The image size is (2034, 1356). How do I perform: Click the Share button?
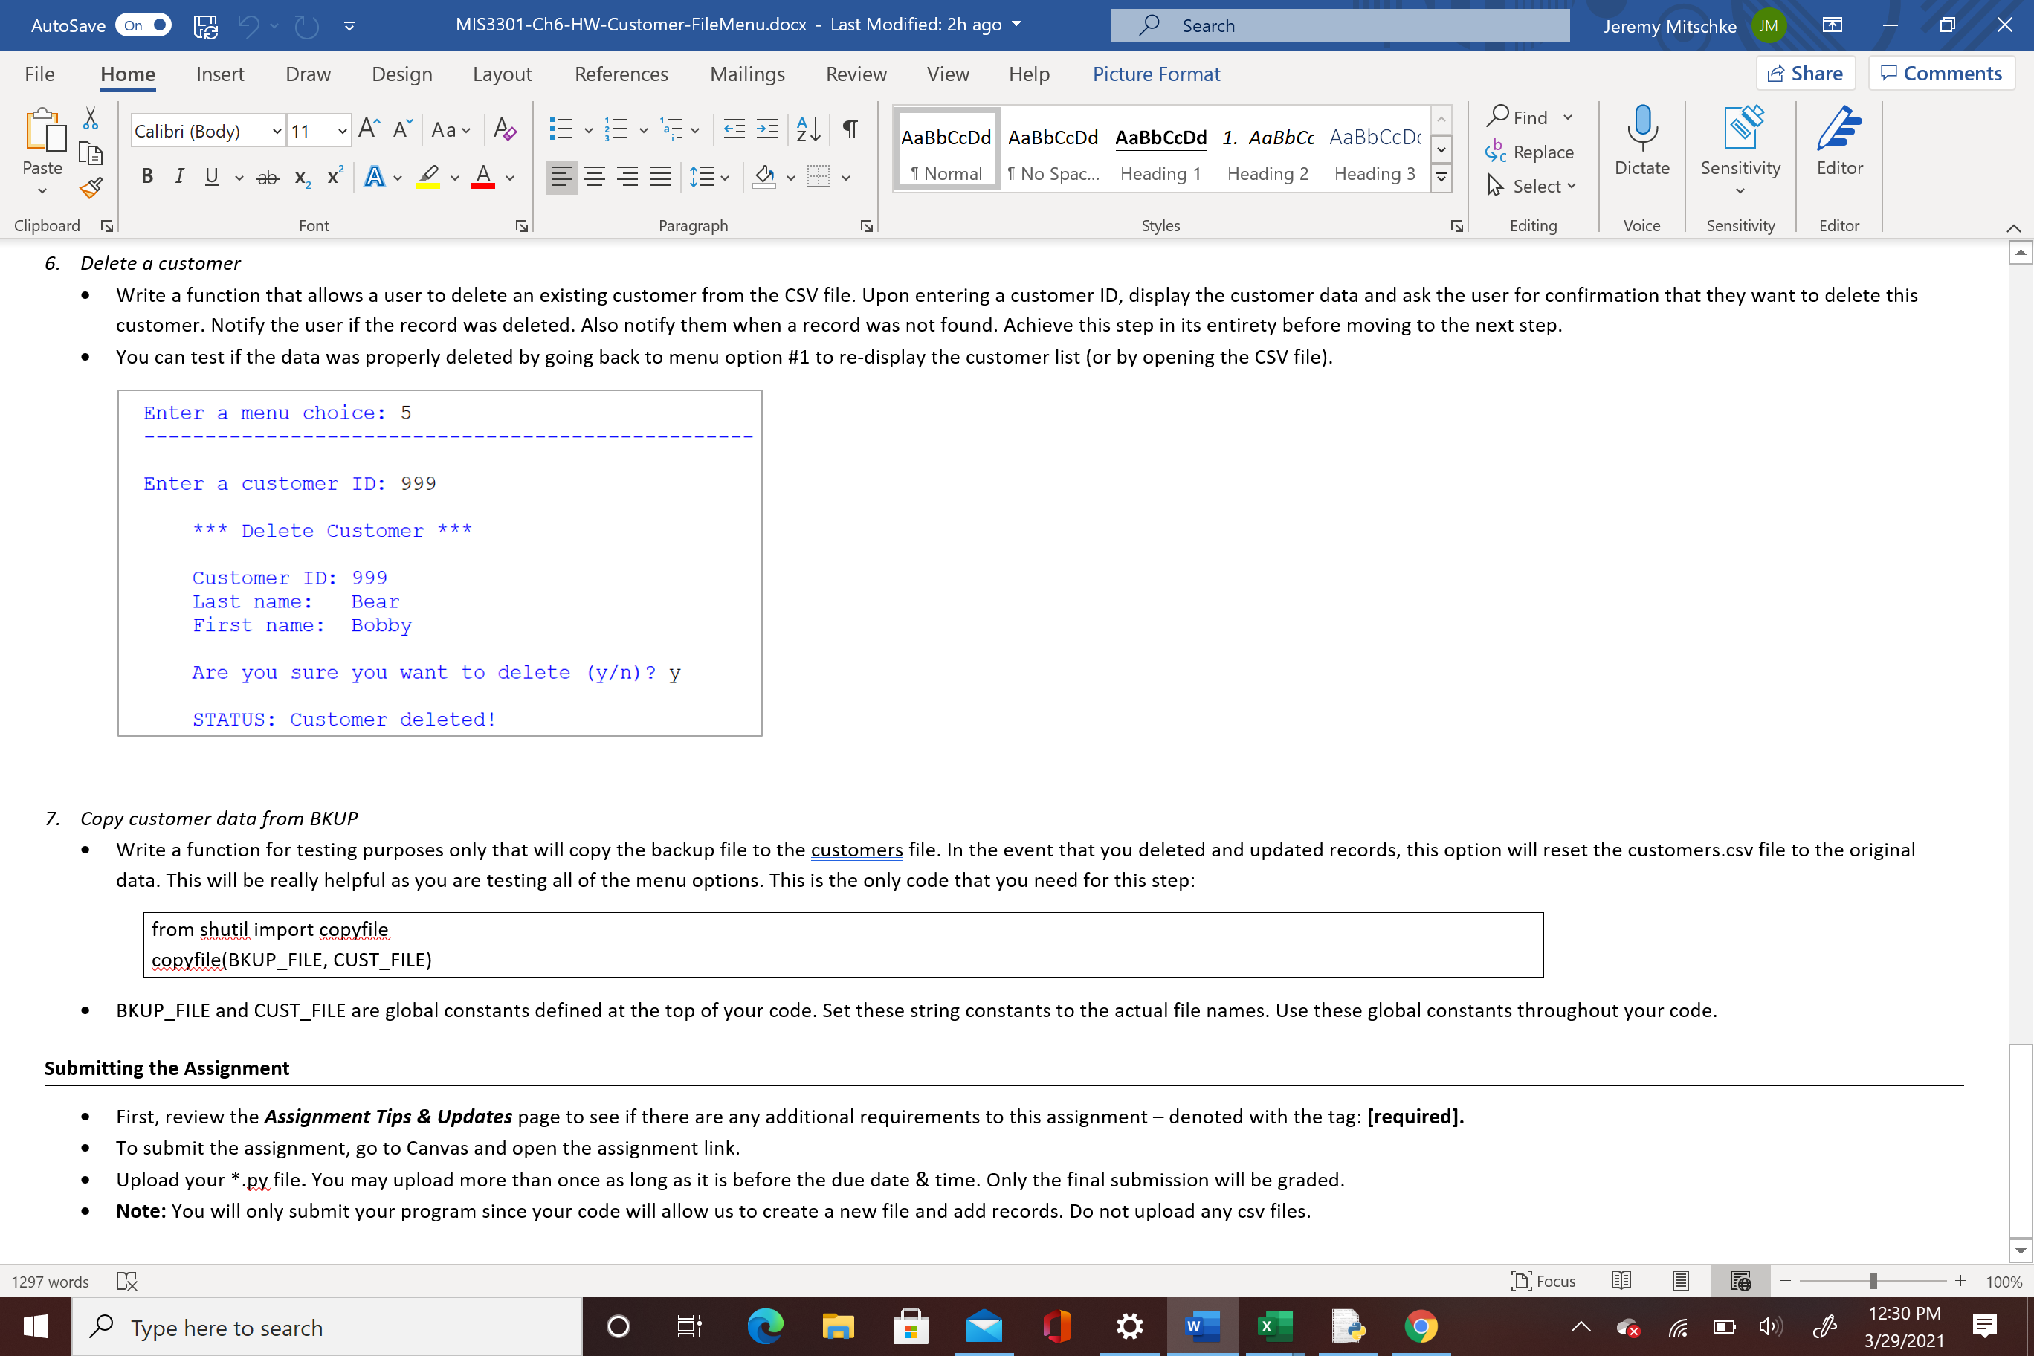pos(1805,74)
